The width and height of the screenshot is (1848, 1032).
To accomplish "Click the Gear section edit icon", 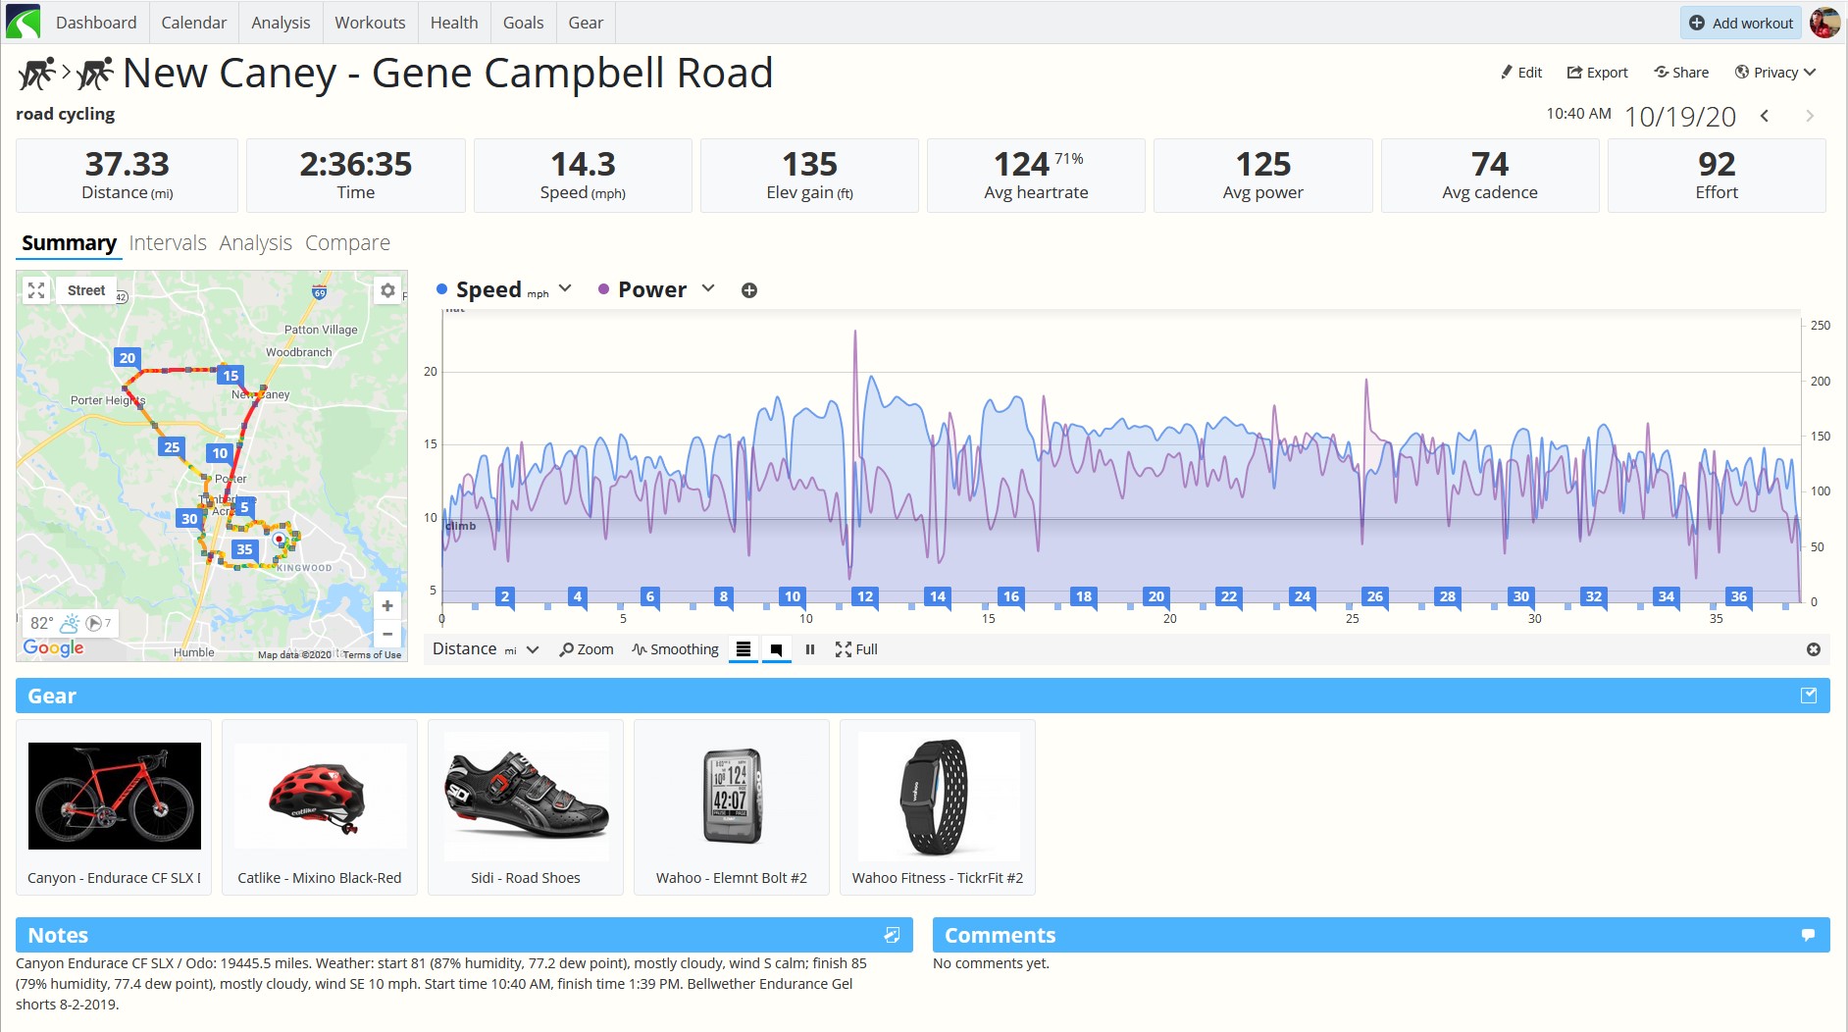I will point(1809,696).
